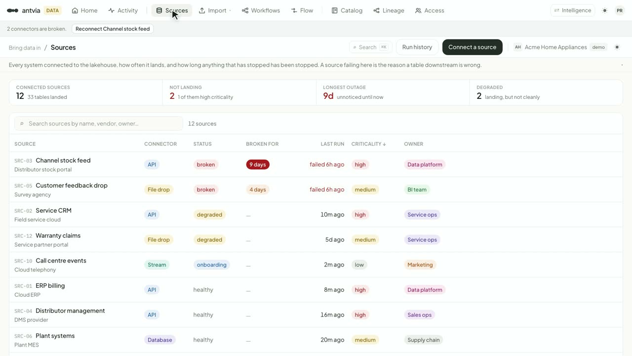Click the onboarding status badge
632x356 pixels.
point(211,265)
